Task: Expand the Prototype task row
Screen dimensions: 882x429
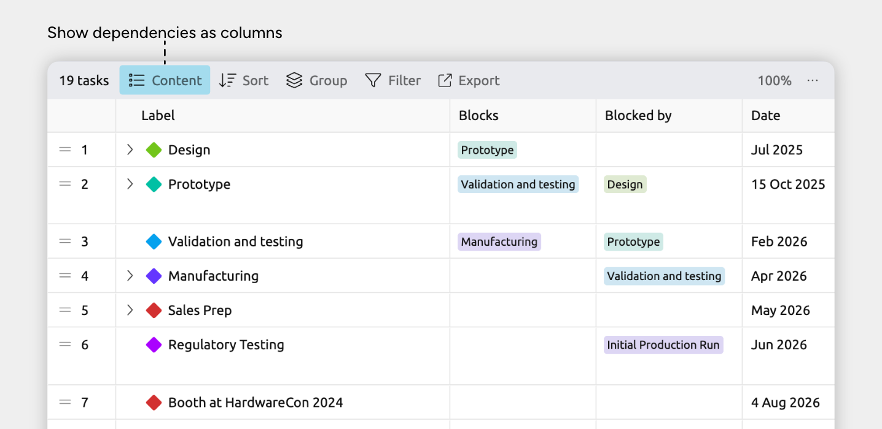Action: [x=130, y=184]
